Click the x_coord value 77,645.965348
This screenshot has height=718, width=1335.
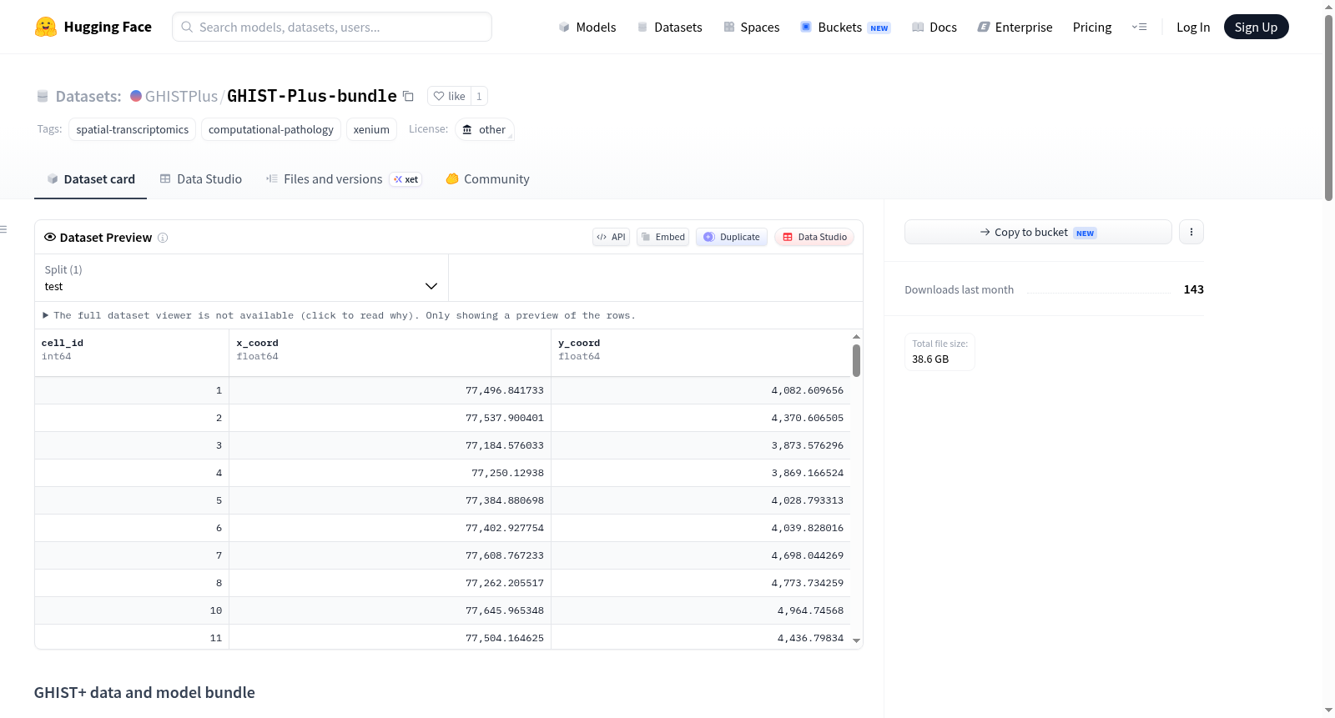[505, 610]
